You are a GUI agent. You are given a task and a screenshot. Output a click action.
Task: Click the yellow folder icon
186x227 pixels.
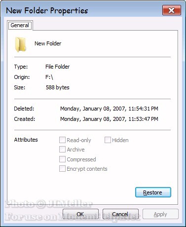[x=21, y=44]
